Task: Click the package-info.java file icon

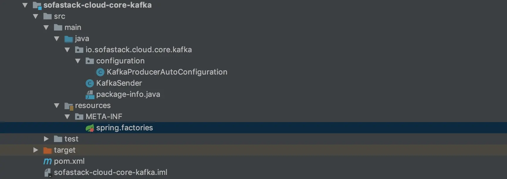Action: coord(90,94)
